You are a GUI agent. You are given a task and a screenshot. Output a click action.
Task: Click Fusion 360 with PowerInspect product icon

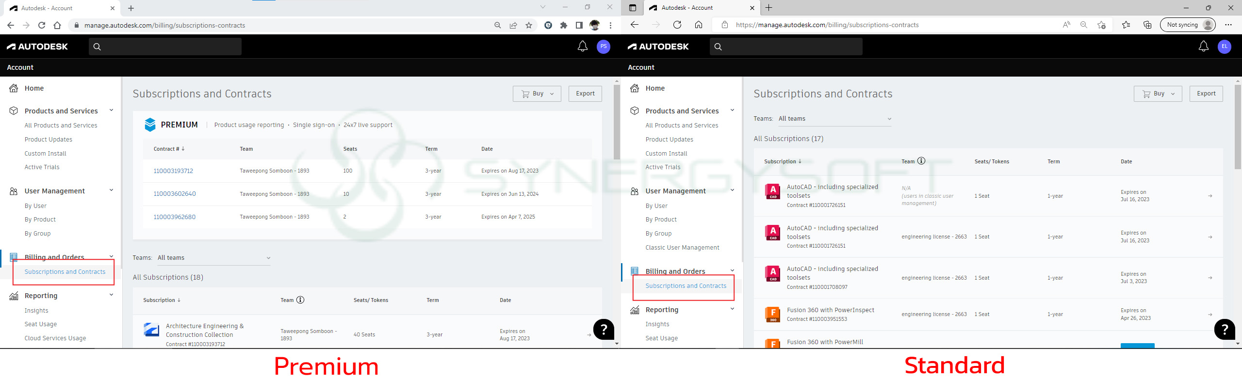coord(773,315)
